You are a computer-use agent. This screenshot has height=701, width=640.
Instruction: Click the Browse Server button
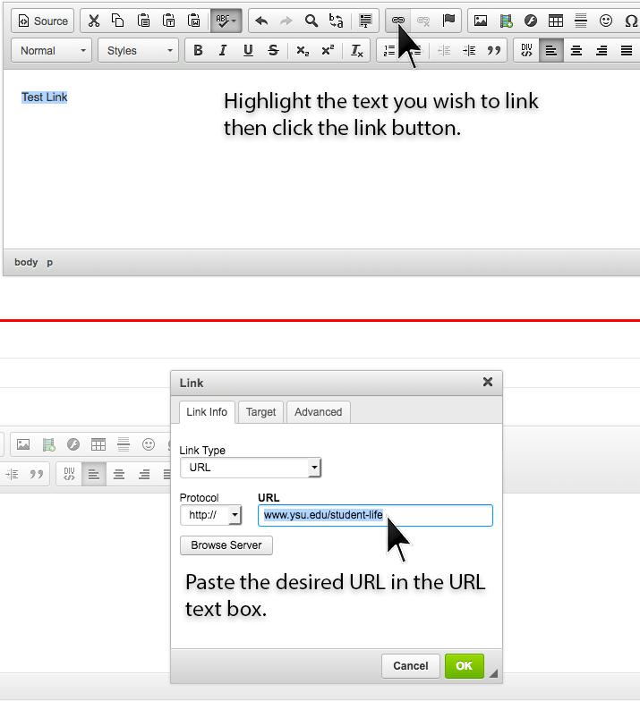click(x=226, y=545)
